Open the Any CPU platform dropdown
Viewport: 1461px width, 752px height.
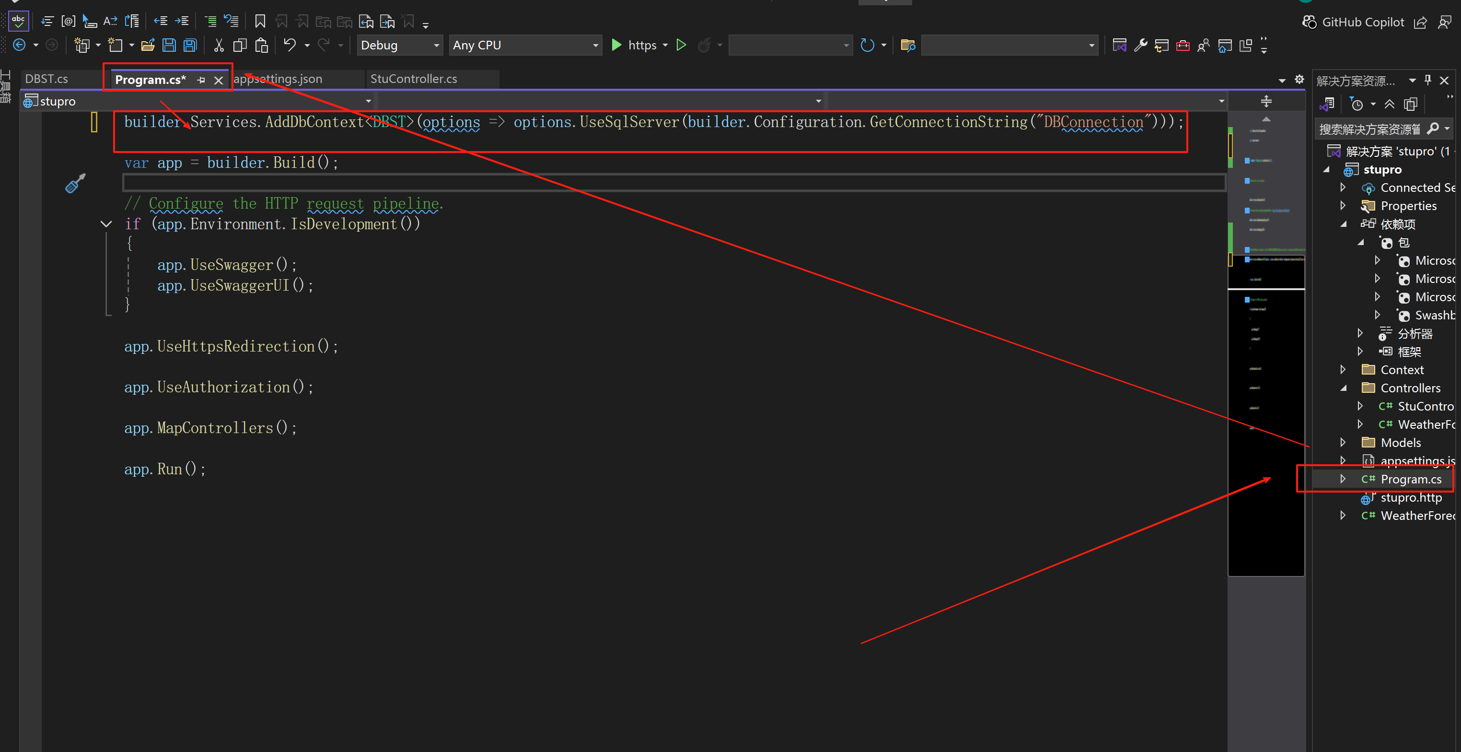pos(525,46)
